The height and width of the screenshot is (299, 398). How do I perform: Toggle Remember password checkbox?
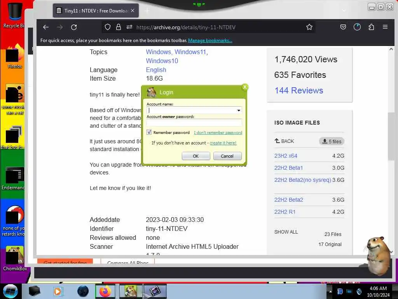[149, 132]
